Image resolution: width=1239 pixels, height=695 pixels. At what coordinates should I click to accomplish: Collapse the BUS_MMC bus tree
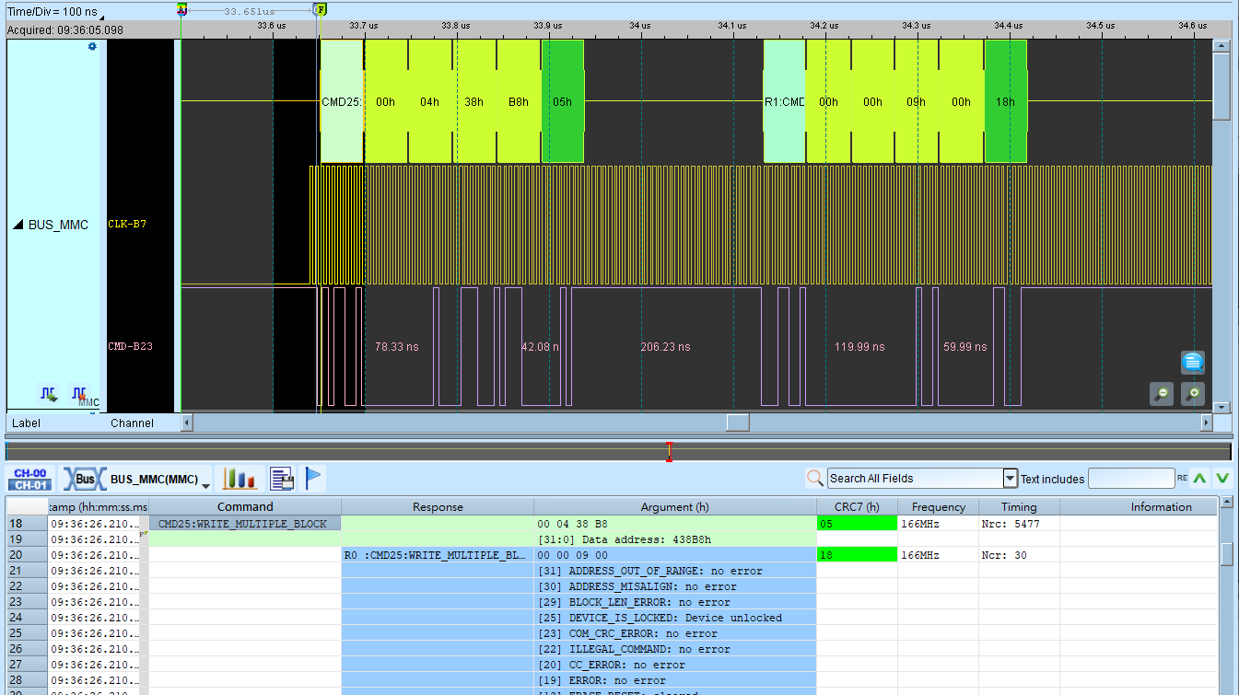point(18,226)
